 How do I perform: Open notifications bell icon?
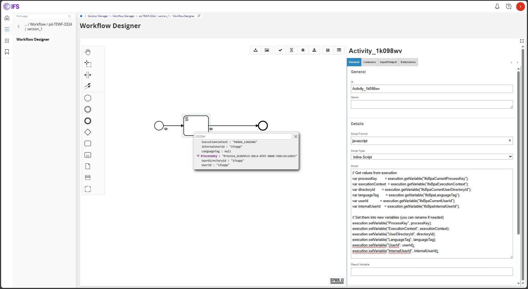pos(497,6)
